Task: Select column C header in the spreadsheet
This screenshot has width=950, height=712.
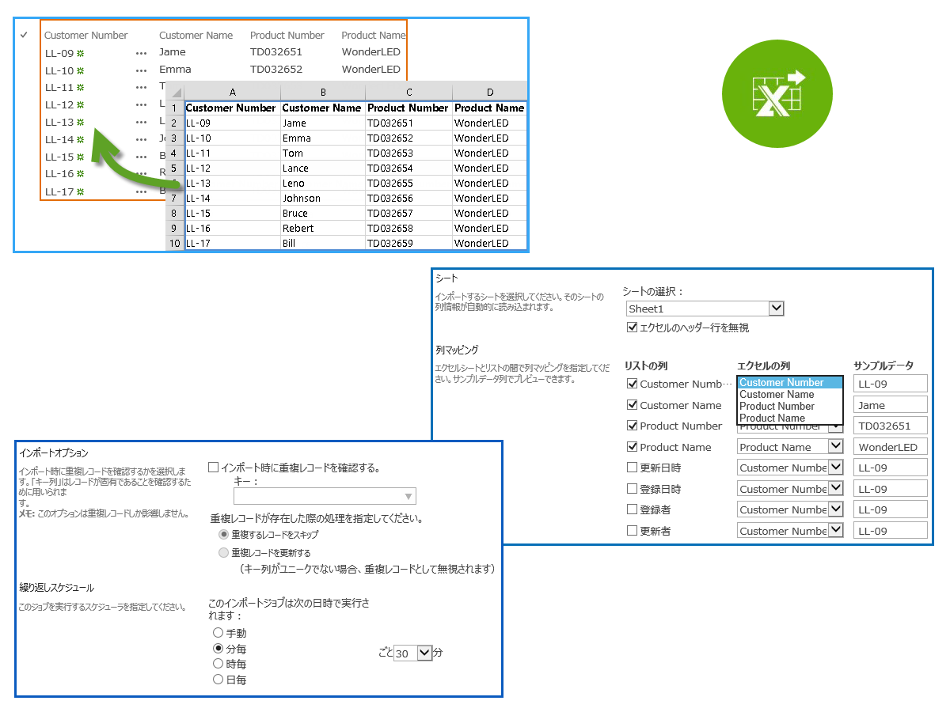Action: point(408,93)
